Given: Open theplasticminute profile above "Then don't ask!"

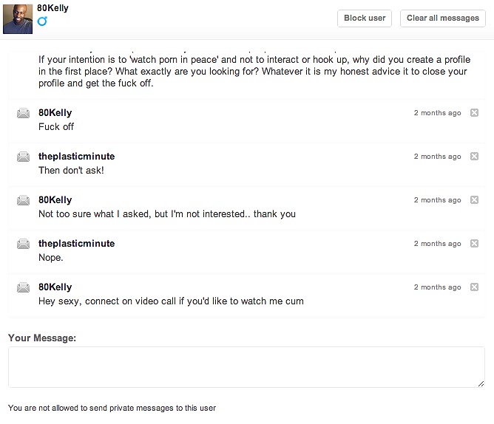Looking at the screenshot, I should click(x=76, y=157).
